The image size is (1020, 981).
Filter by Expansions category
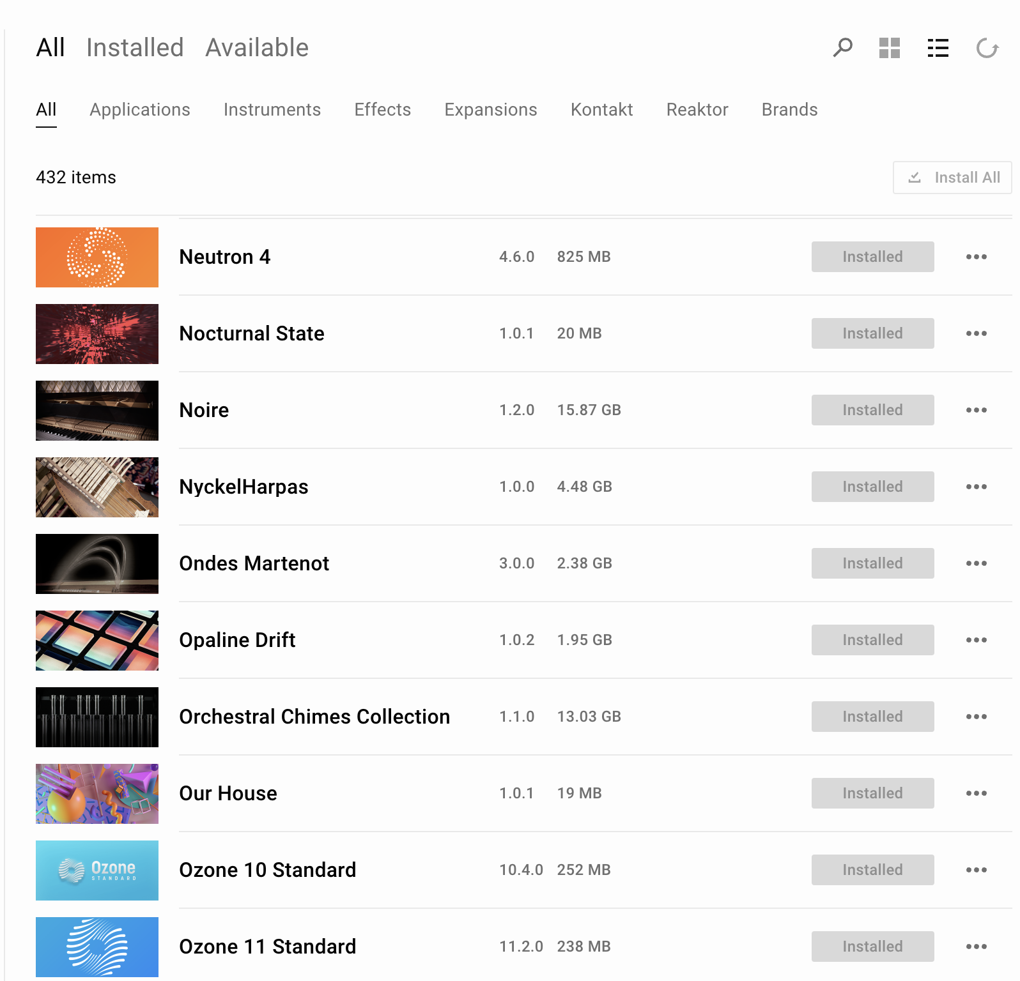pos(491,110)
